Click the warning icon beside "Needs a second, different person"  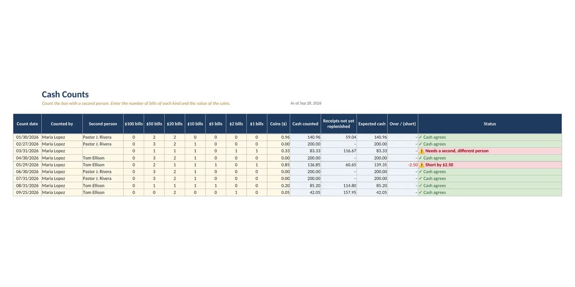pyautogui.click(x=422, y=151)
